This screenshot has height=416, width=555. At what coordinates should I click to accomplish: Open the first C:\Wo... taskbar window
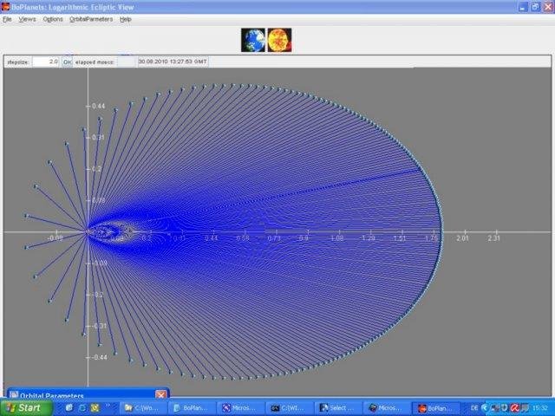[x=142, y=407]
